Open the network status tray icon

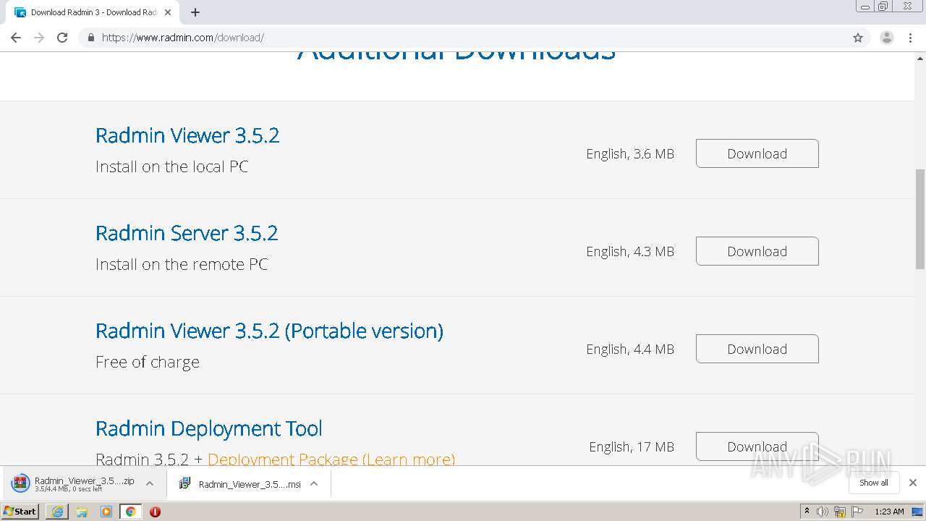(840, 512)
